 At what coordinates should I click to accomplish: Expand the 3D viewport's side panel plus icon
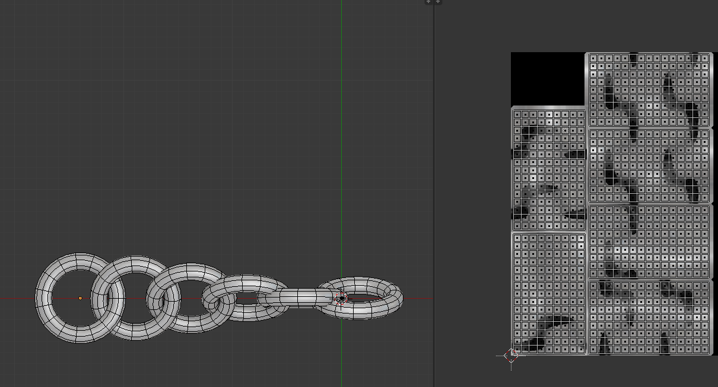click(428, 2)
